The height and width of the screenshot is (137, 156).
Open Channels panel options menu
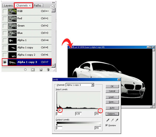point(53,7)
